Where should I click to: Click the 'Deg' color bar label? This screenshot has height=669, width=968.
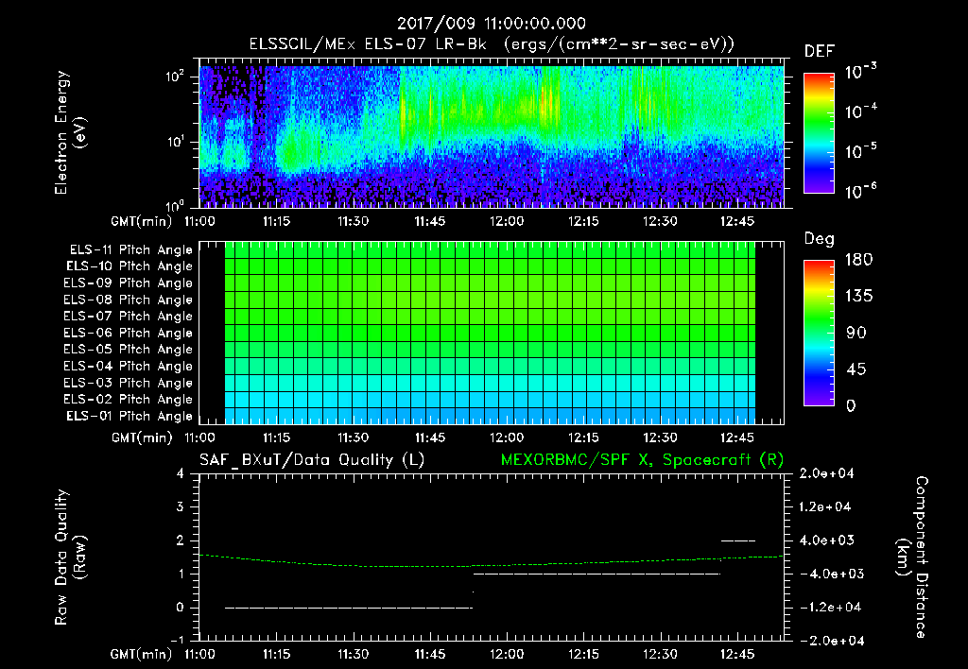820,240
